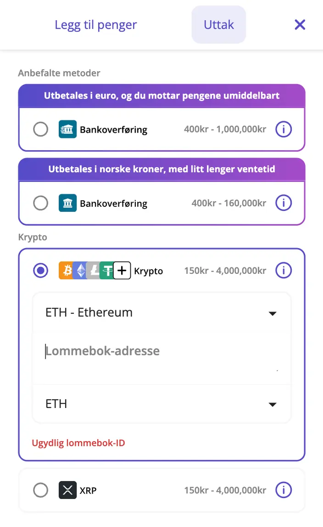Open info for Norwegian kroner Bankoverføring

pos(284,203)
